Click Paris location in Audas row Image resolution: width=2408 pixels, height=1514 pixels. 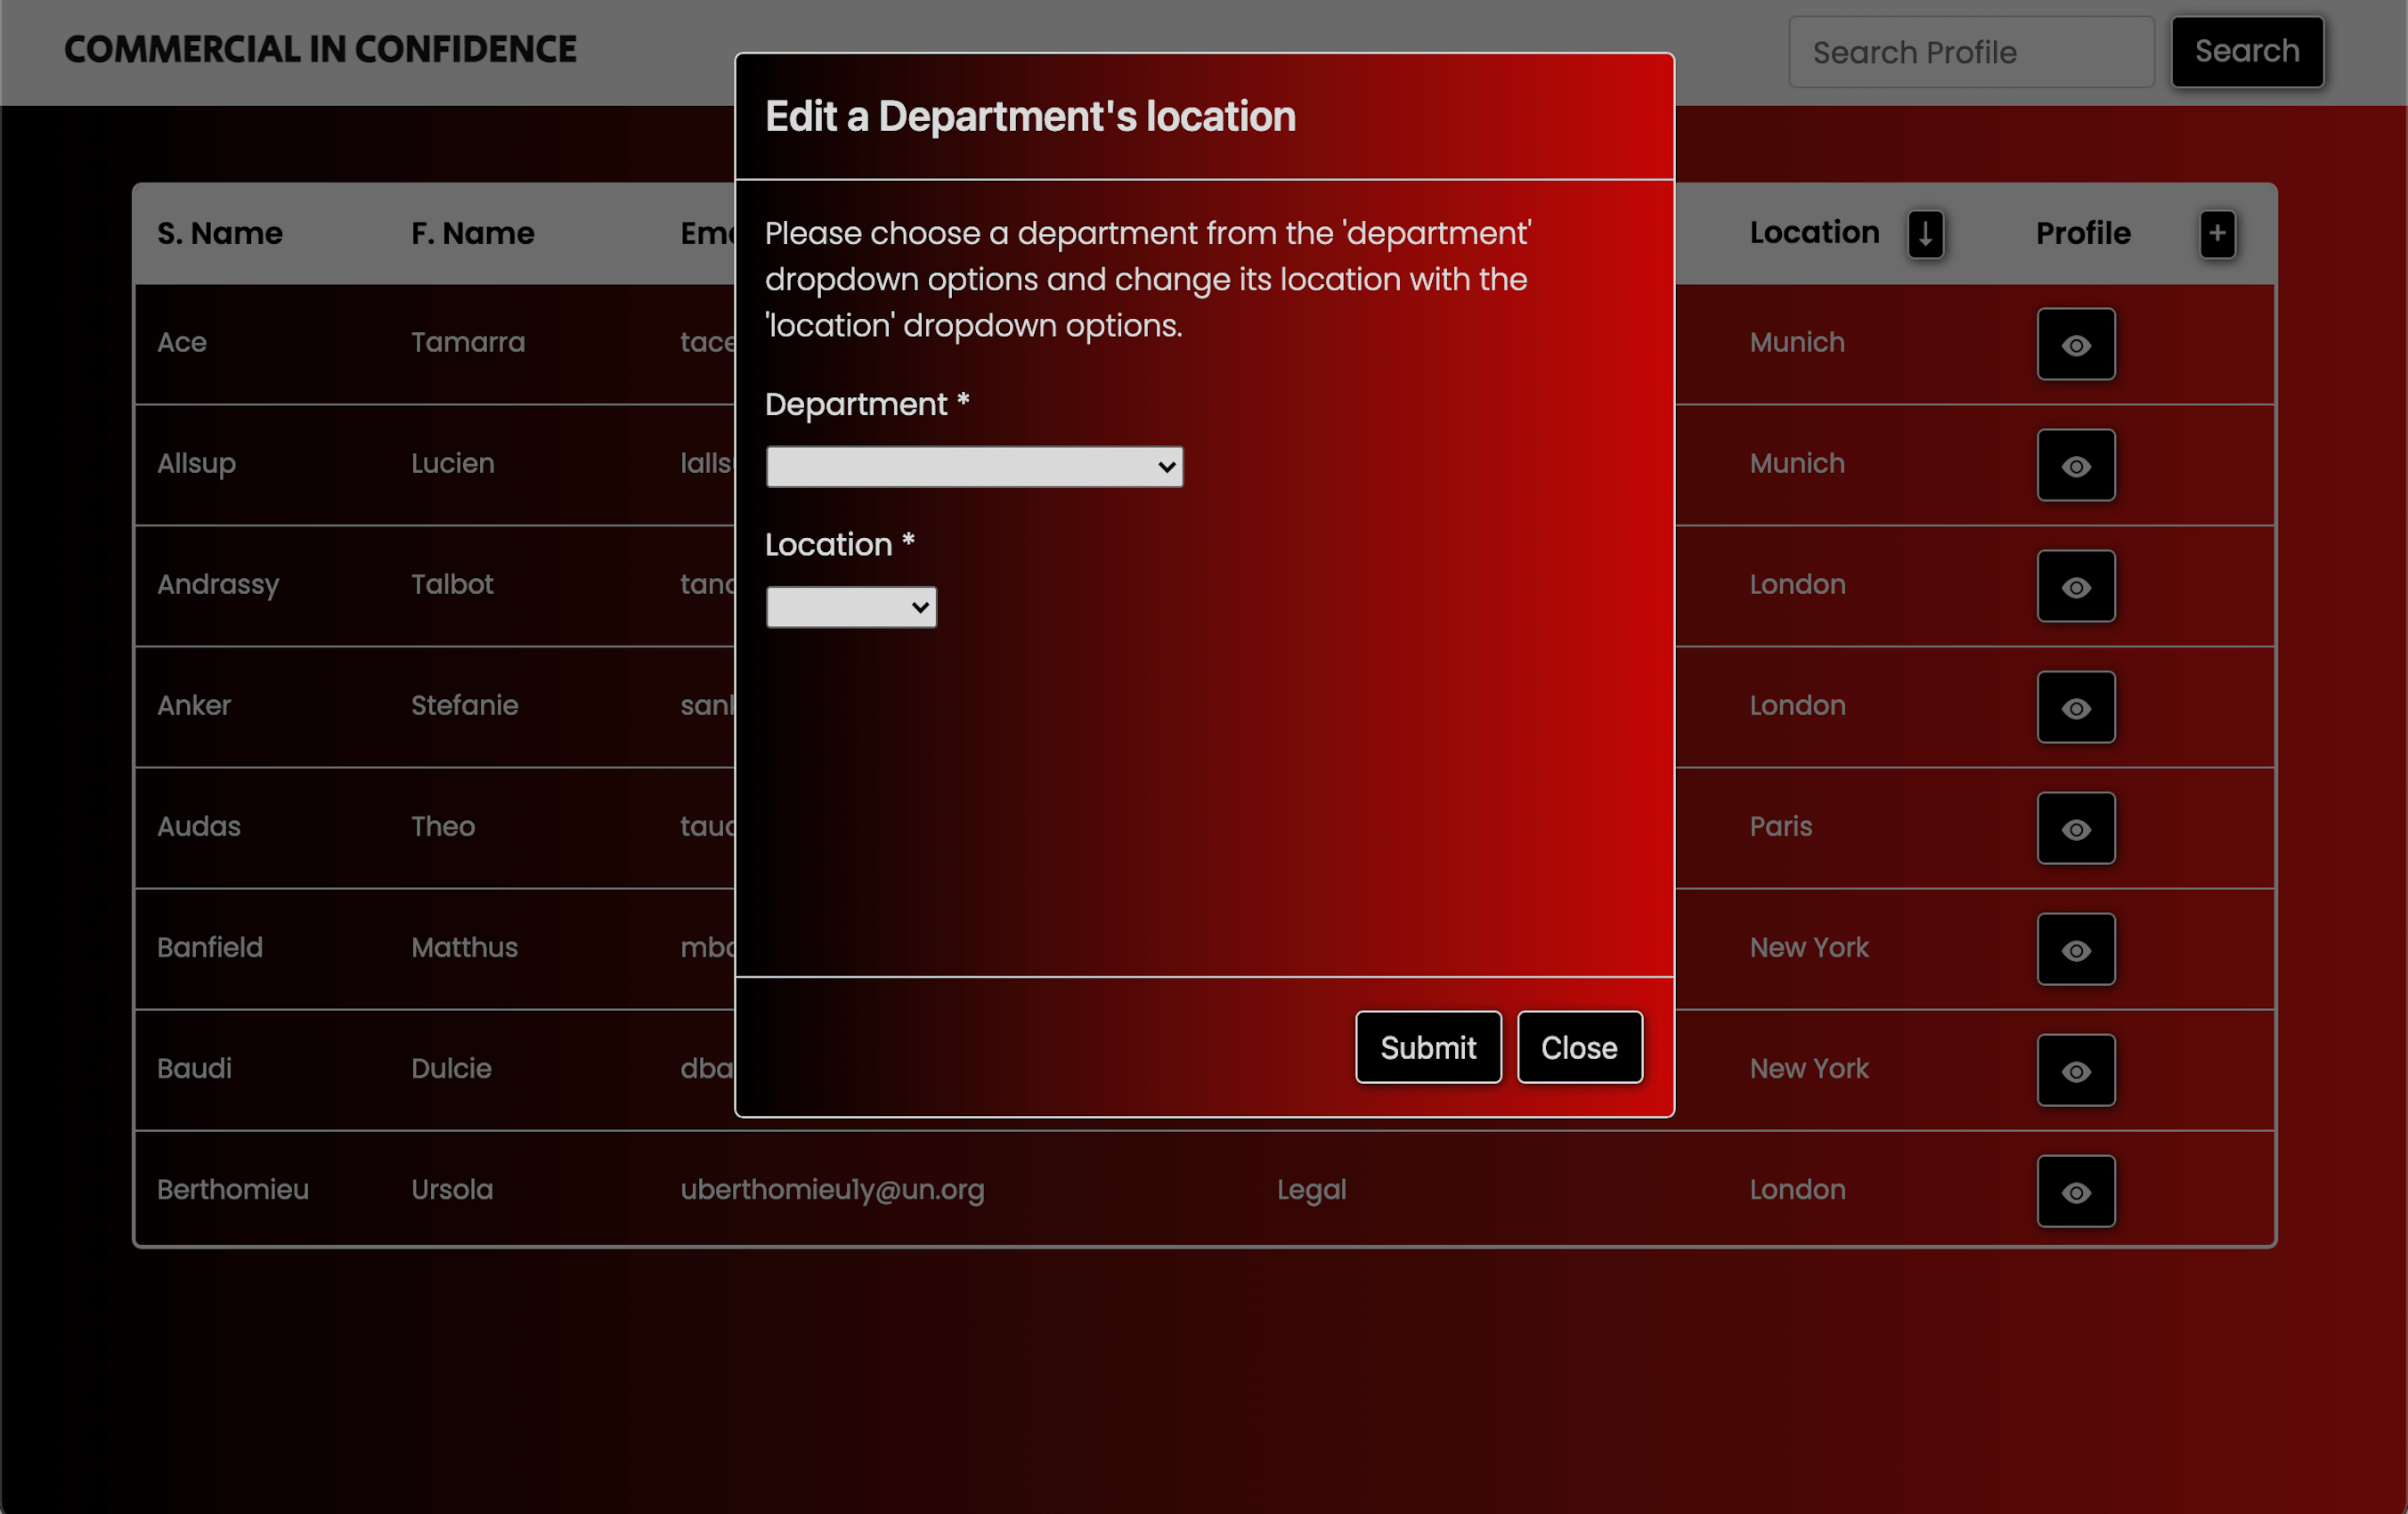(x=1781, y=826)
